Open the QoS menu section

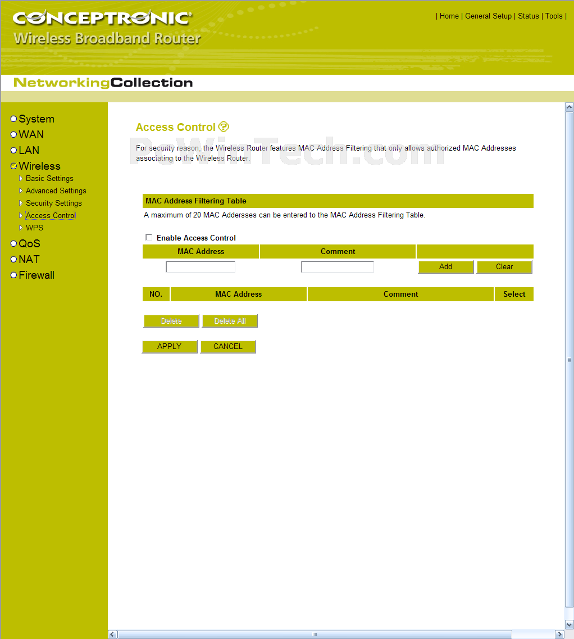coord(29,243)
